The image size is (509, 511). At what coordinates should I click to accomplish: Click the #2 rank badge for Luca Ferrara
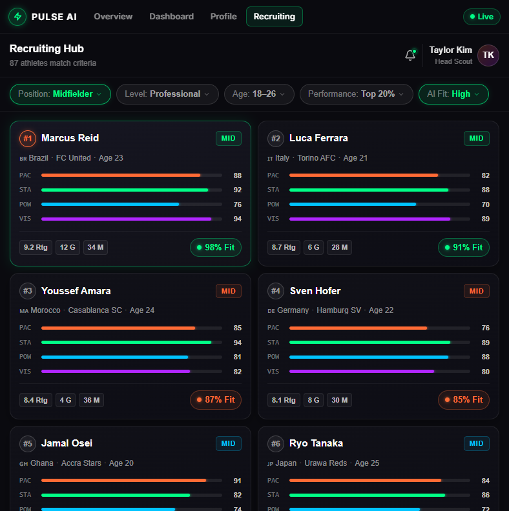click(276, 138)
